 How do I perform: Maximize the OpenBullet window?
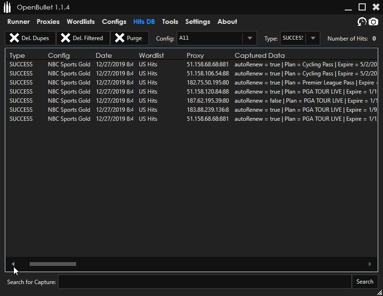(362, 7)
